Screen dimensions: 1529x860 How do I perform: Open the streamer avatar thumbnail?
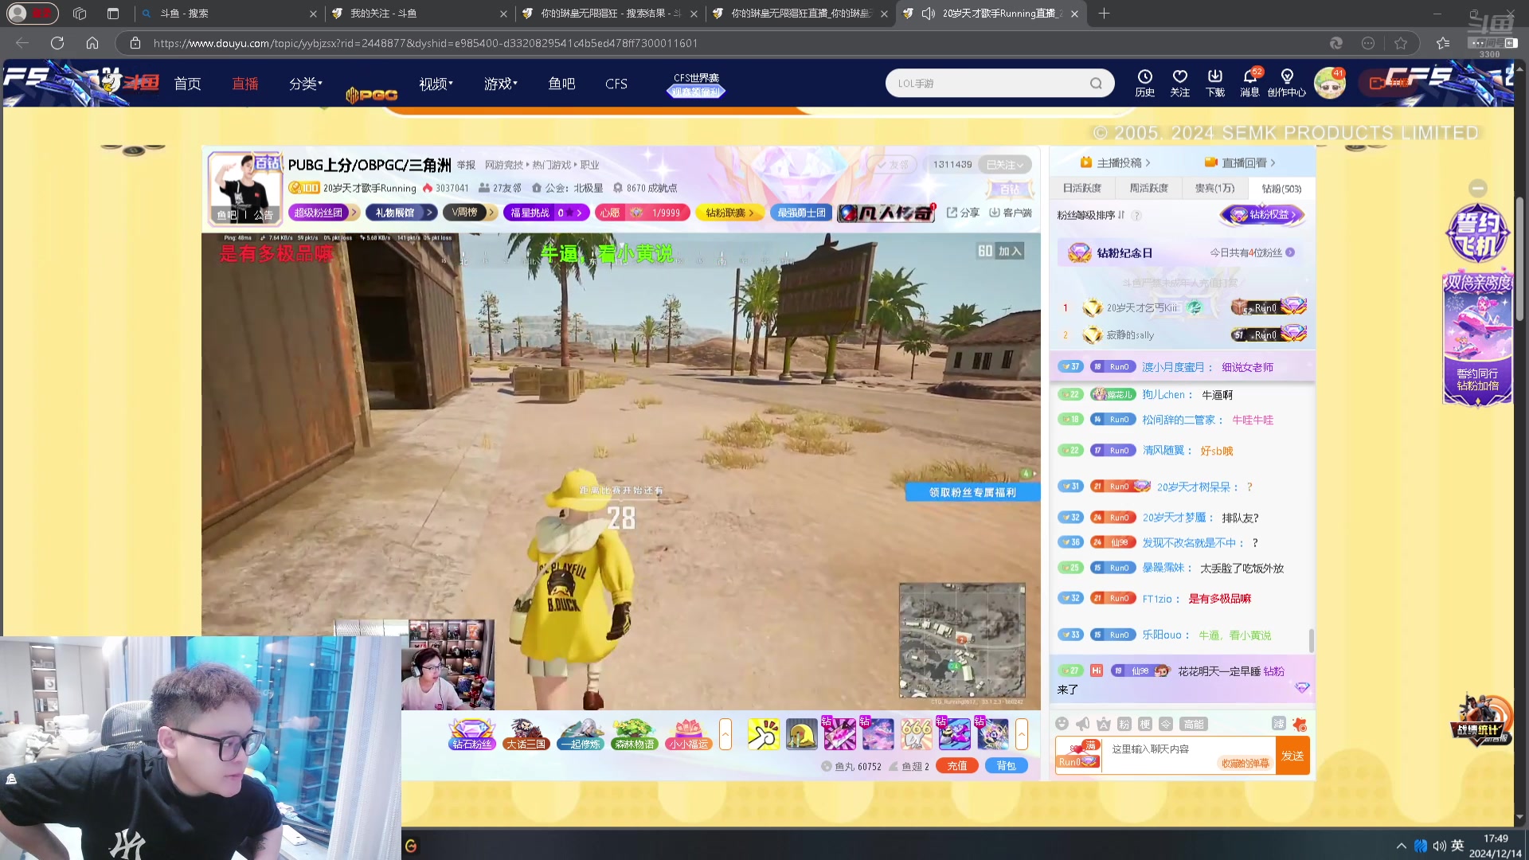(x=245, y=188)
